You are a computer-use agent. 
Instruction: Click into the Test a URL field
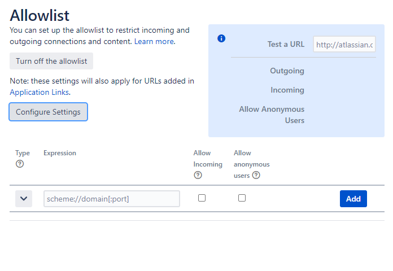click(x=344, y=44)
